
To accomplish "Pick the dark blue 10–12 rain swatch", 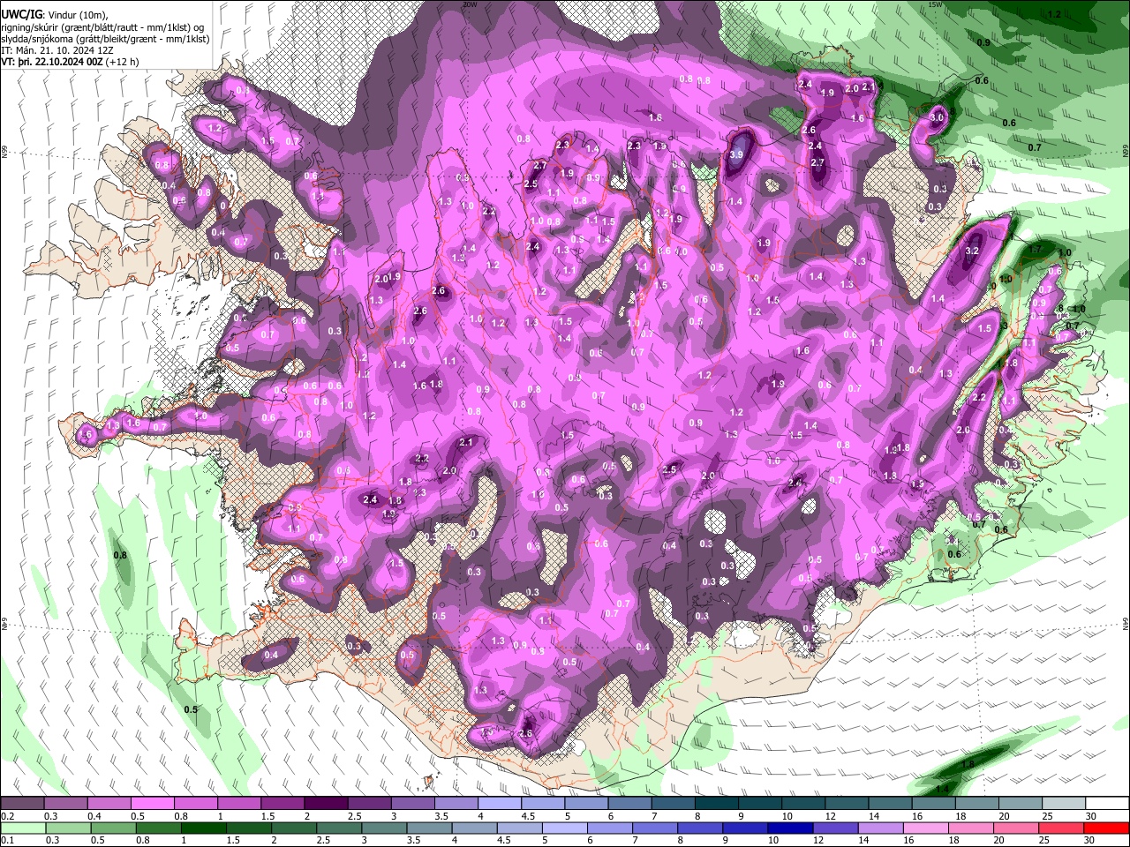I will click(x=791, y=828).
